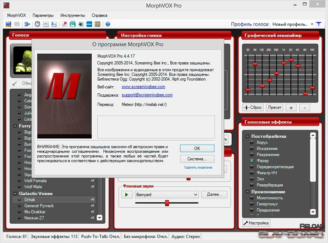Collapse the Galactic Voices group
This screenshot has height=243, width=328.
pyautogui.click(x=15, y=194)
